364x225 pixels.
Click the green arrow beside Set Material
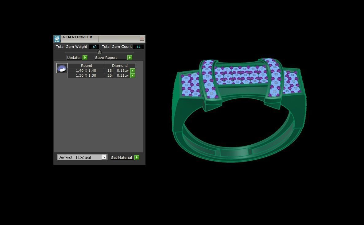pyautogui.click(x=137, y=158)
